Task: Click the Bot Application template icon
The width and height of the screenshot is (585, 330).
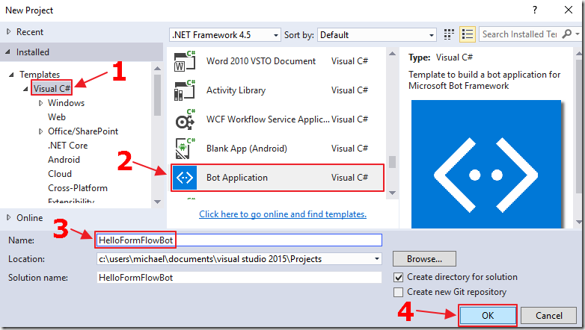Action: [185, 178]
